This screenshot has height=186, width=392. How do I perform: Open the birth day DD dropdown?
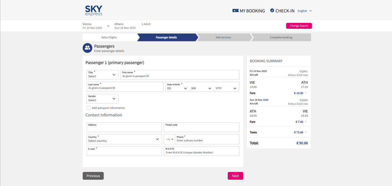point(177,88)
